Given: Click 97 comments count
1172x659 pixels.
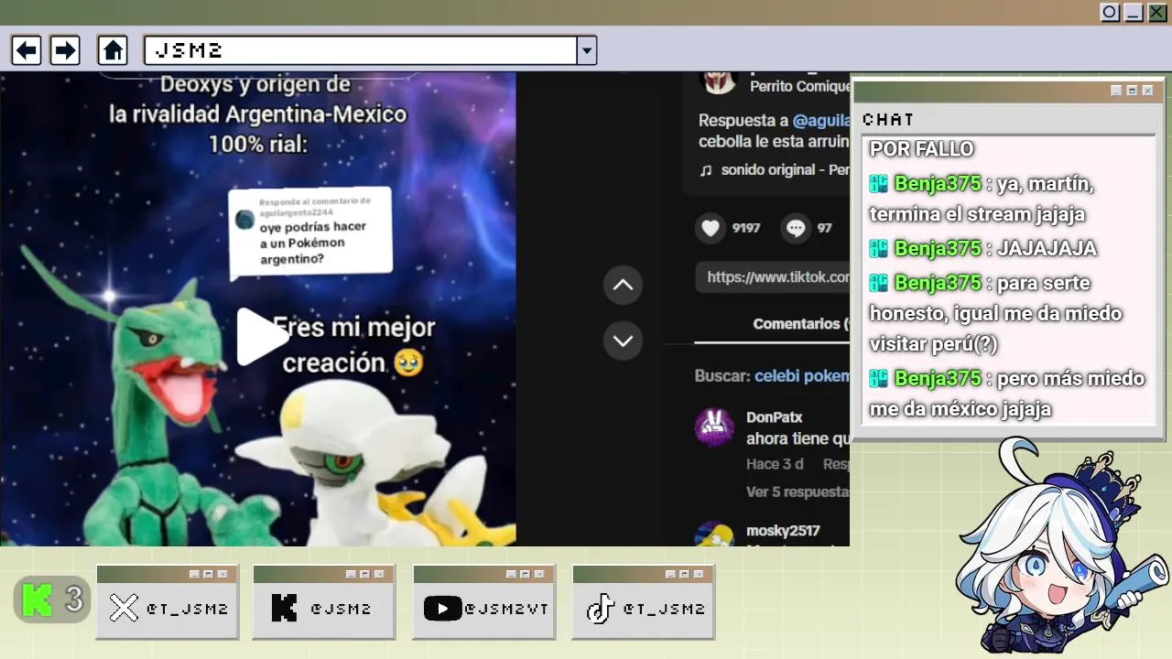Looking at the screenshot, I should pyautogui.click(x=825, y=228).
